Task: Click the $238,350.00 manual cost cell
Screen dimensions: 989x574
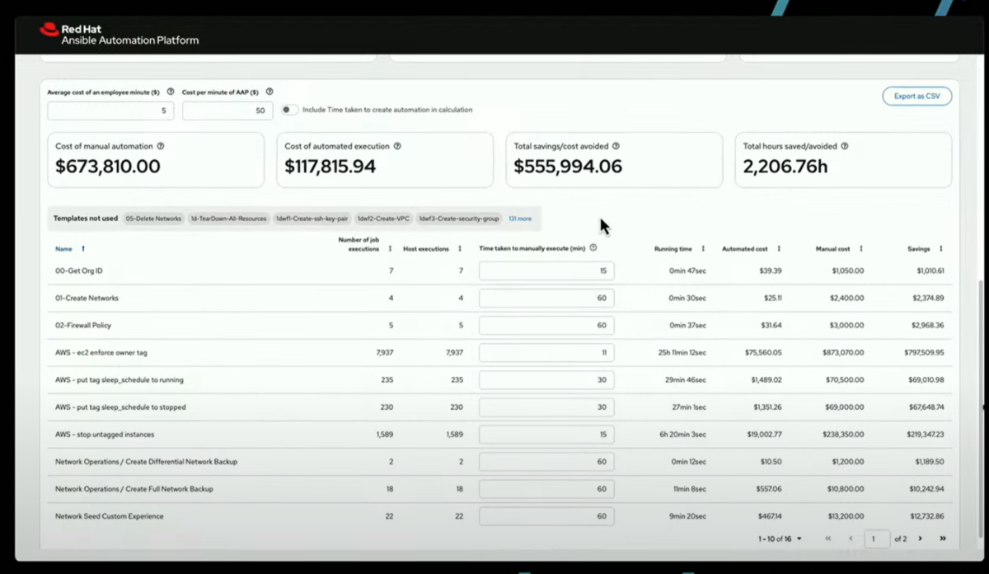Action: (x=841, y=434)
